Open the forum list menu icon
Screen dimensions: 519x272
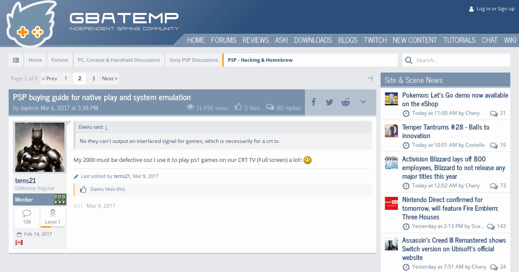[x=16, y=60]
